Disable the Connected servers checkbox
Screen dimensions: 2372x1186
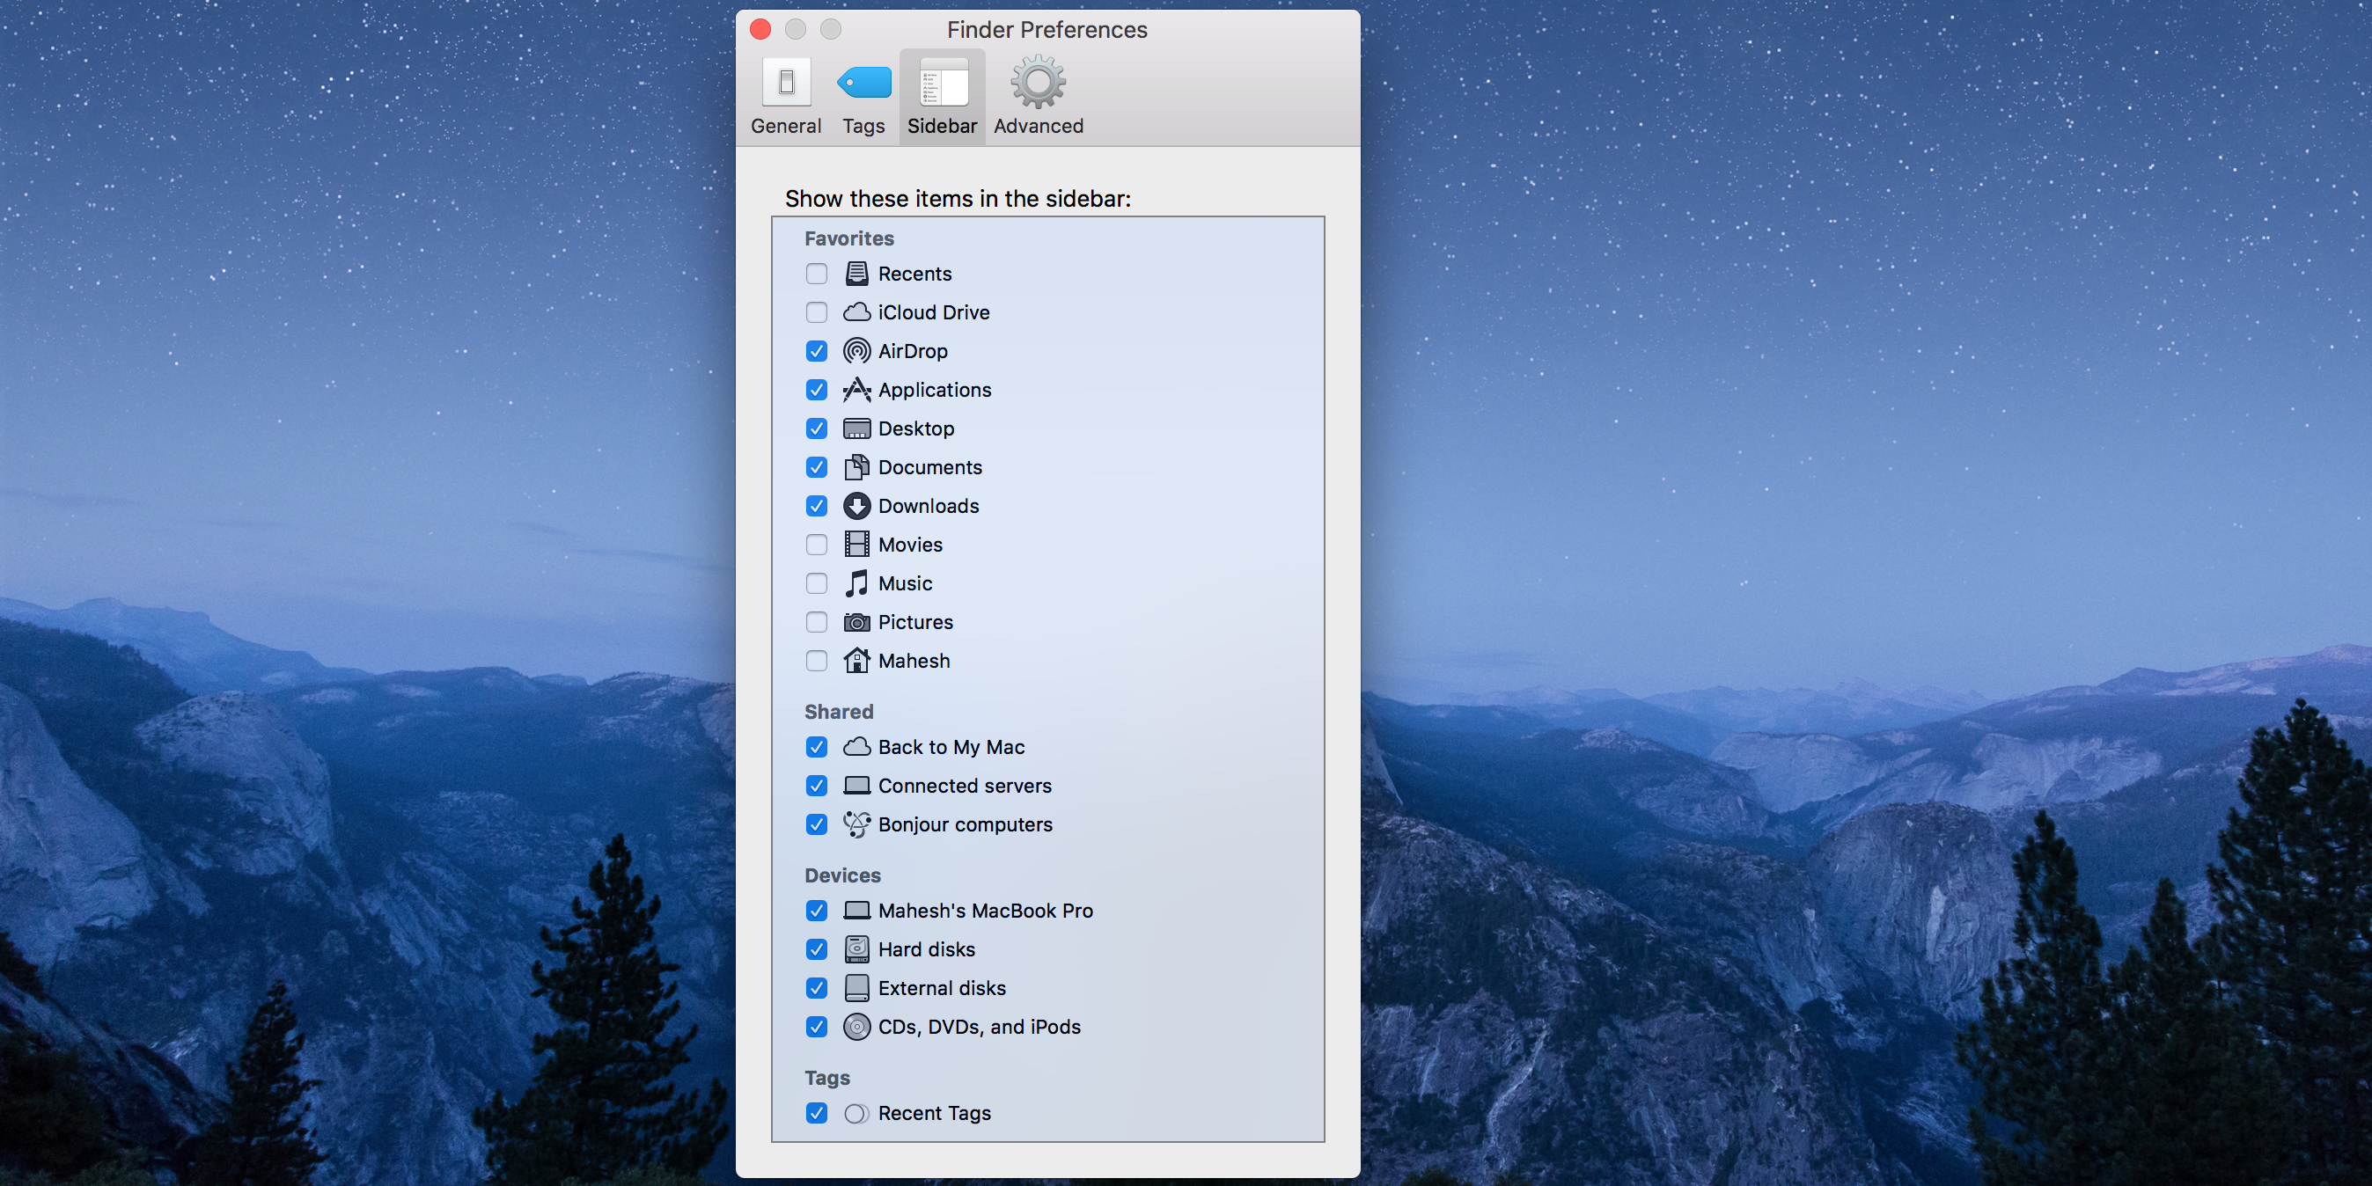(816, 786)
